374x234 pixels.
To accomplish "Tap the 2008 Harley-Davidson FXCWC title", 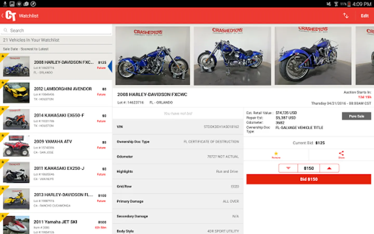I will [152, 94].
